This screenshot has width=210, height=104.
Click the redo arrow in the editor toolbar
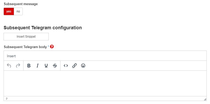coord(18,66)
